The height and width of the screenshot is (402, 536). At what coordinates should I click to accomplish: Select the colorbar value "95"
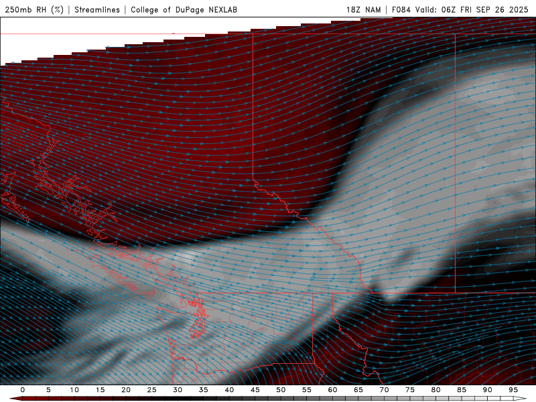513,390
